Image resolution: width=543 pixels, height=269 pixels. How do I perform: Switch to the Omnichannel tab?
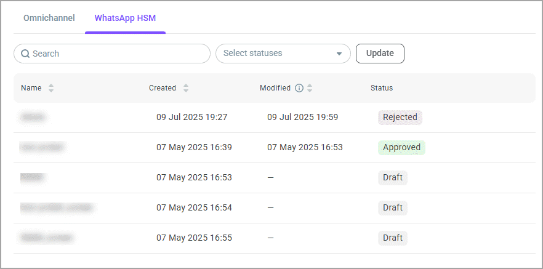tap(49, 18)
